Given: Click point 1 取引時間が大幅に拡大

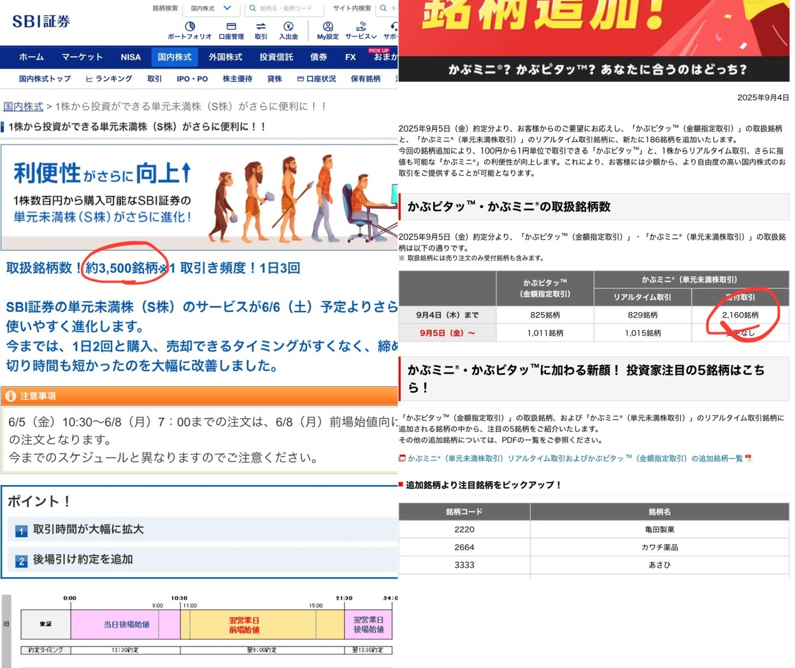Looking at the screenshot, I should point(202,529).
